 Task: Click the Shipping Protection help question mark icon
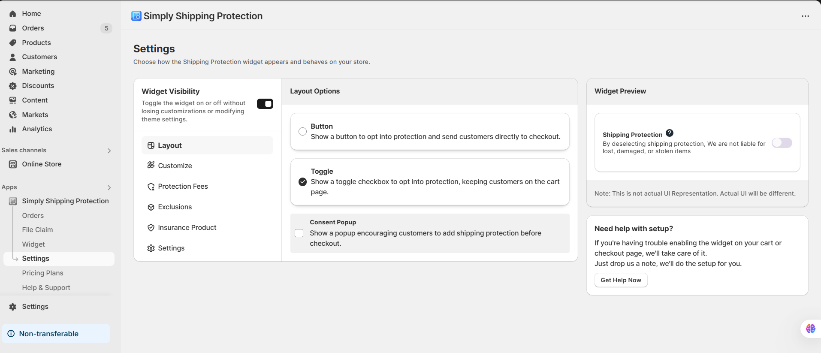point(670,133)
